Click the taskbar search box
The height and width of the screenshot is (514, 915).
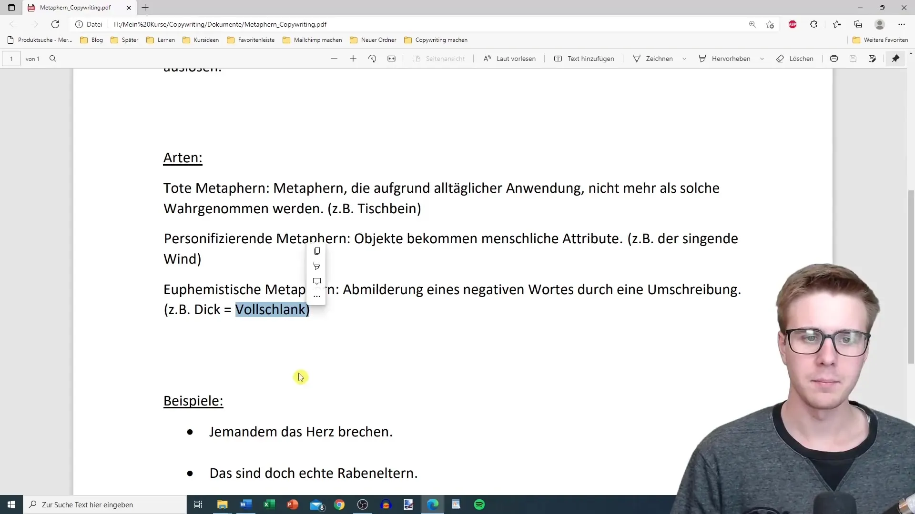[x=105, y=504]
